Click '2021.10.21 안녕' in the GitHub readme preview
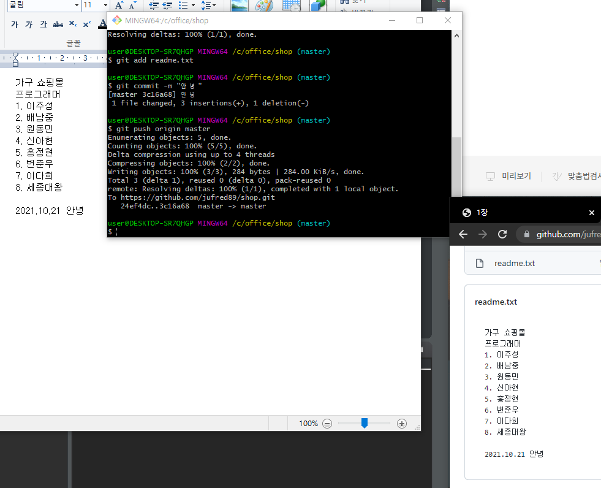This screenshot has height=488, width=601. coord(514,454)
